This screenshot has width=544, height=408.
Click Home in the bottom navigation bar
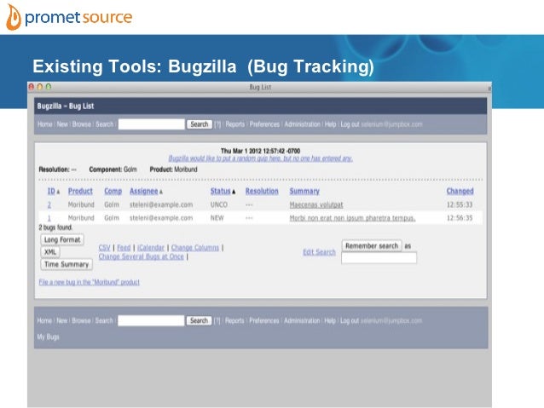44,321
